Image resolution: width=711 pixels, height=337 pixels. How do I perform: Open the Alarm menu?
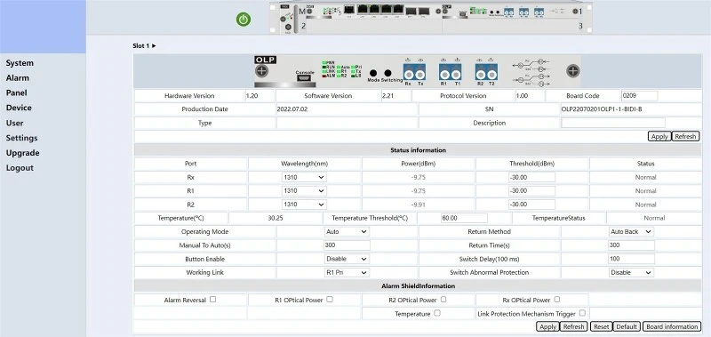(17, 78)
